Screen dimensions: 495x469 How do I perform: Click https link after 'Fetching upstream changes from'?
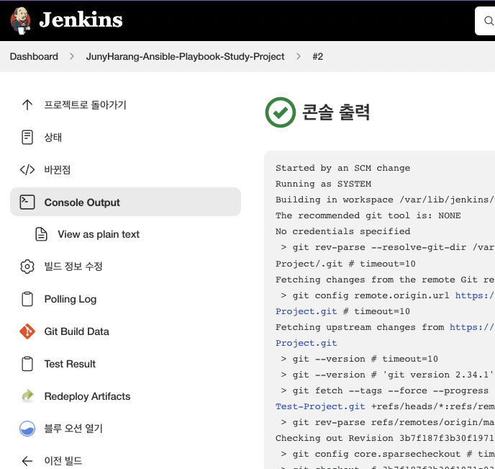[472, 327]
